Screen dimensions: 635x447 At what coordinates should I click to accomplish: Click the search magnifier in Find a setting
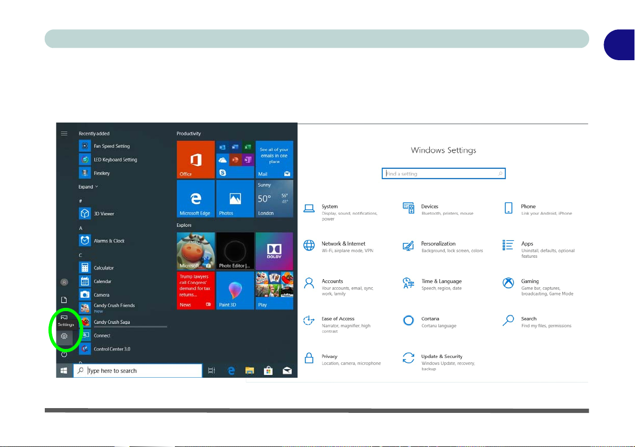tap(500, 174)
